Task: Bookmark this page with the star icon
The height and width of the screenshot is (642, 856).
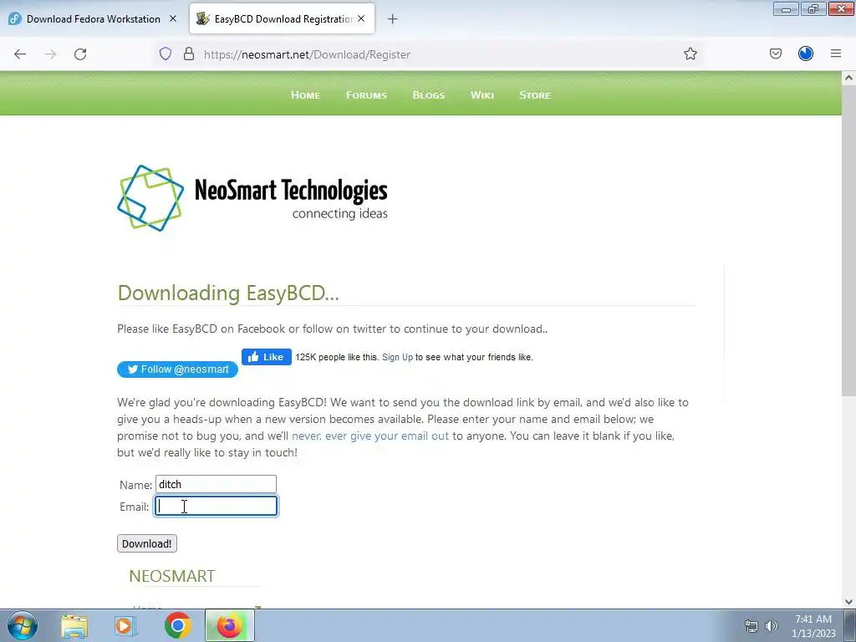Action: (690, 53)
